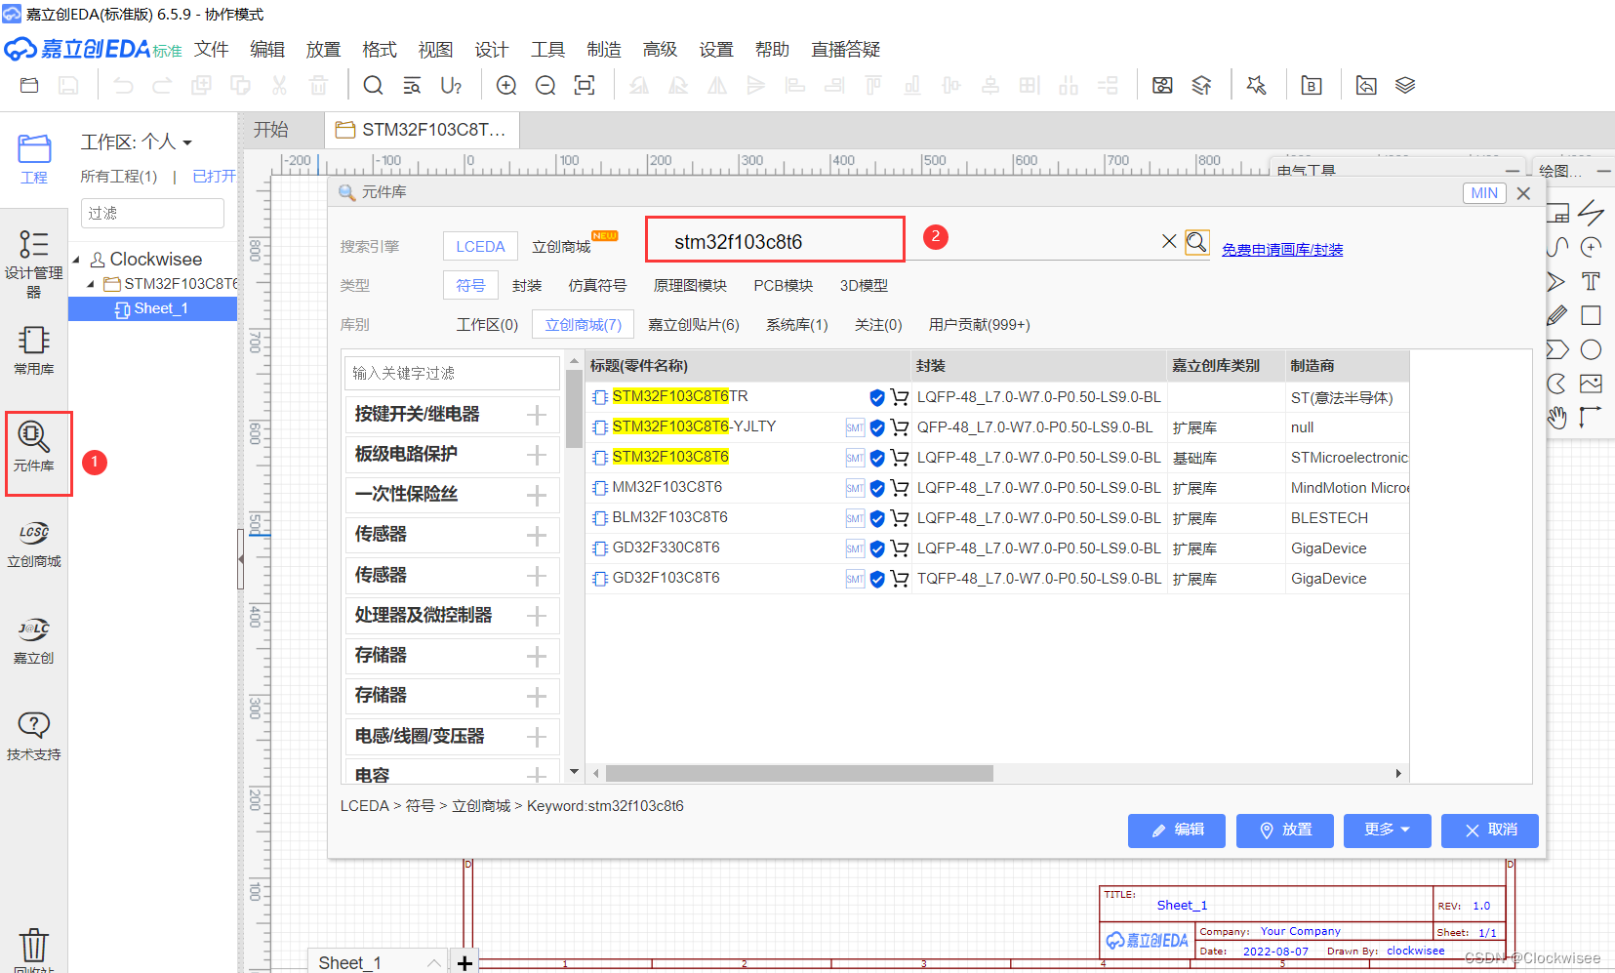Expand the 板级电路保护 category
The image size is (1615, 973).
[536, 455]
